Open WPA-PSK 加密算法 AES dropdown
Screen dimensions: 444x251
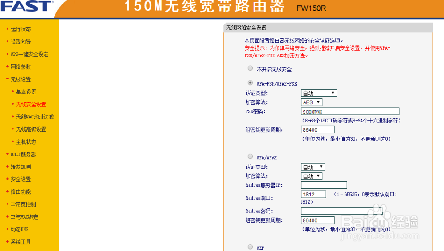pos(312,102)
